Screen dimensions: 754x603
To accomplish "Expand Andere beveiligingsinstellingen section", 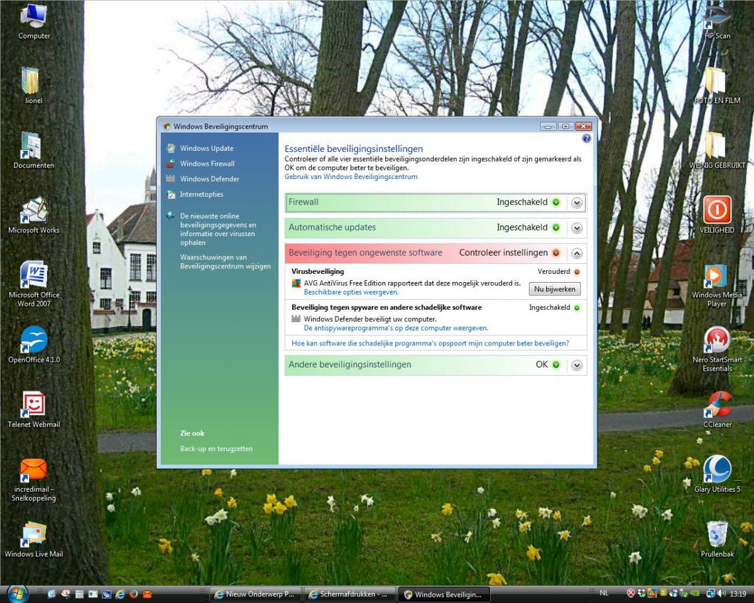I will click(577, 365).
